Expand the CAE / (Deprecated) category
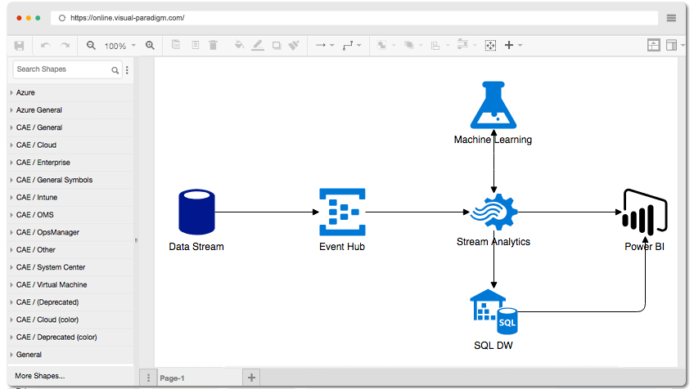Screen dimensions: 694x389 tap(71, 302)
